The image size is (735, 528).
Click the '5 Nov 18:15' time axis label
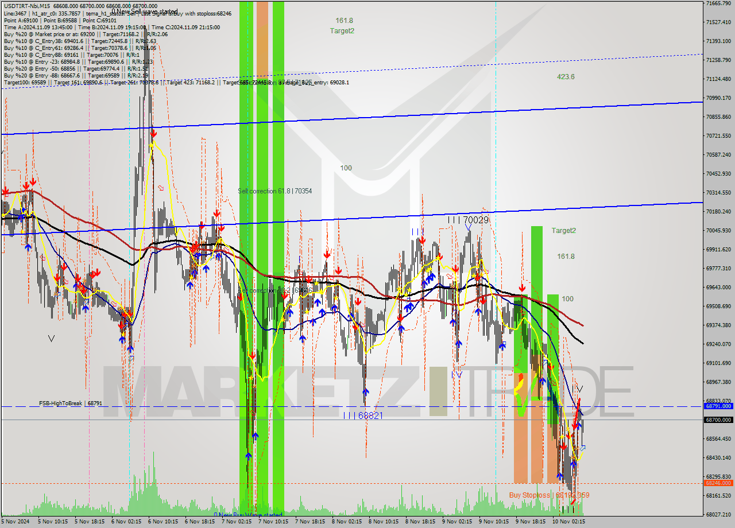coord(90,522)
